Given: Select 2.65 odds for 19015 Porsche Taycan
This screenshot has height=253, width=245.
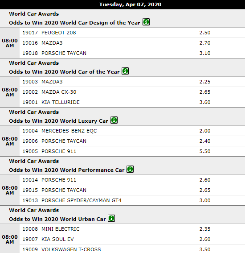Looking at the screenshot, I should pos(205,190).
